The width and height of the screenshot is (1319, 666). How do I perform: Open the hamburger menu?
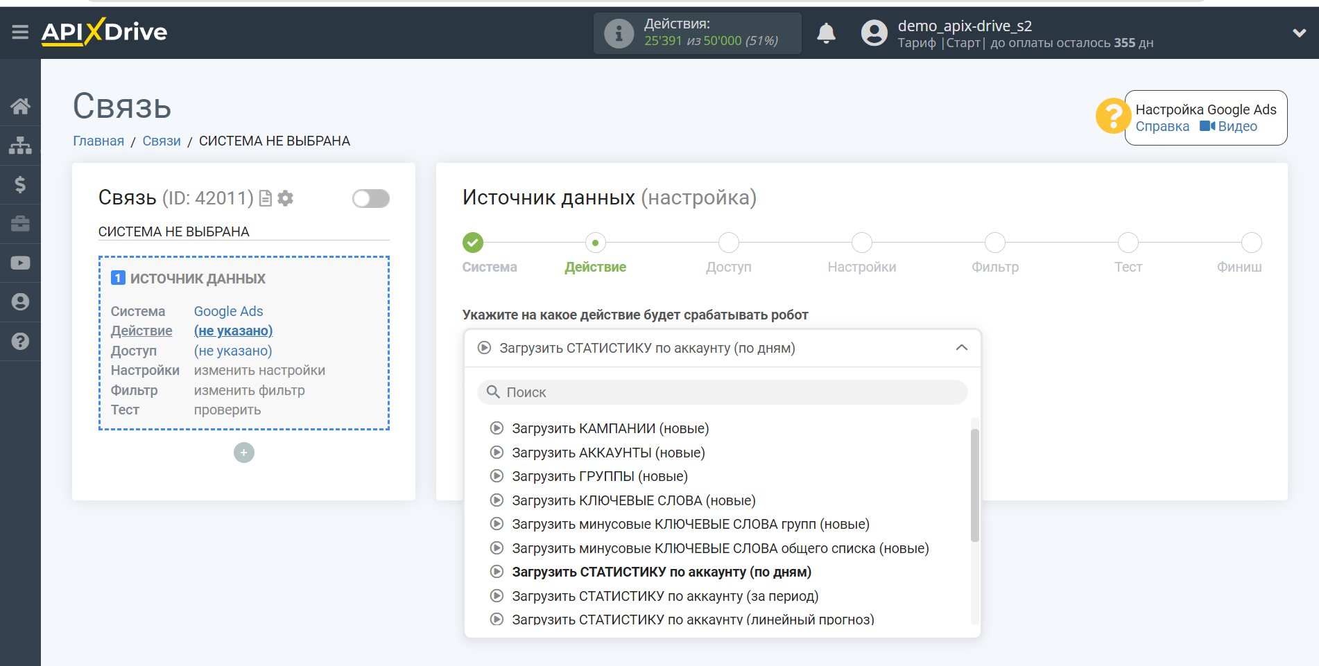pyautogui.click(x=20, y=32)
